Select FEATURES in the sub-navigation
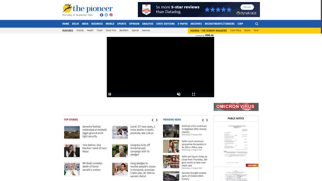Screen dimensions: 322x181 (x=67, y=31)
